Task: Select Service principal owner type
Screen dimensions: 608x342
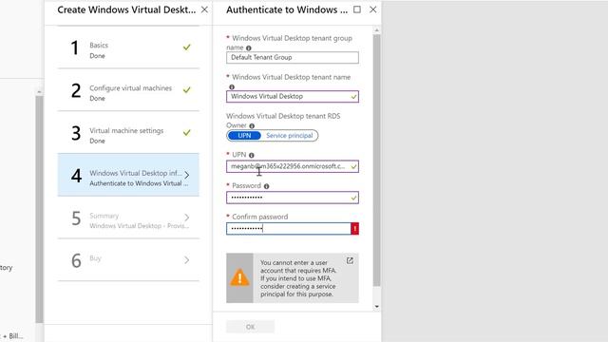Action: [x=289, y=135]
